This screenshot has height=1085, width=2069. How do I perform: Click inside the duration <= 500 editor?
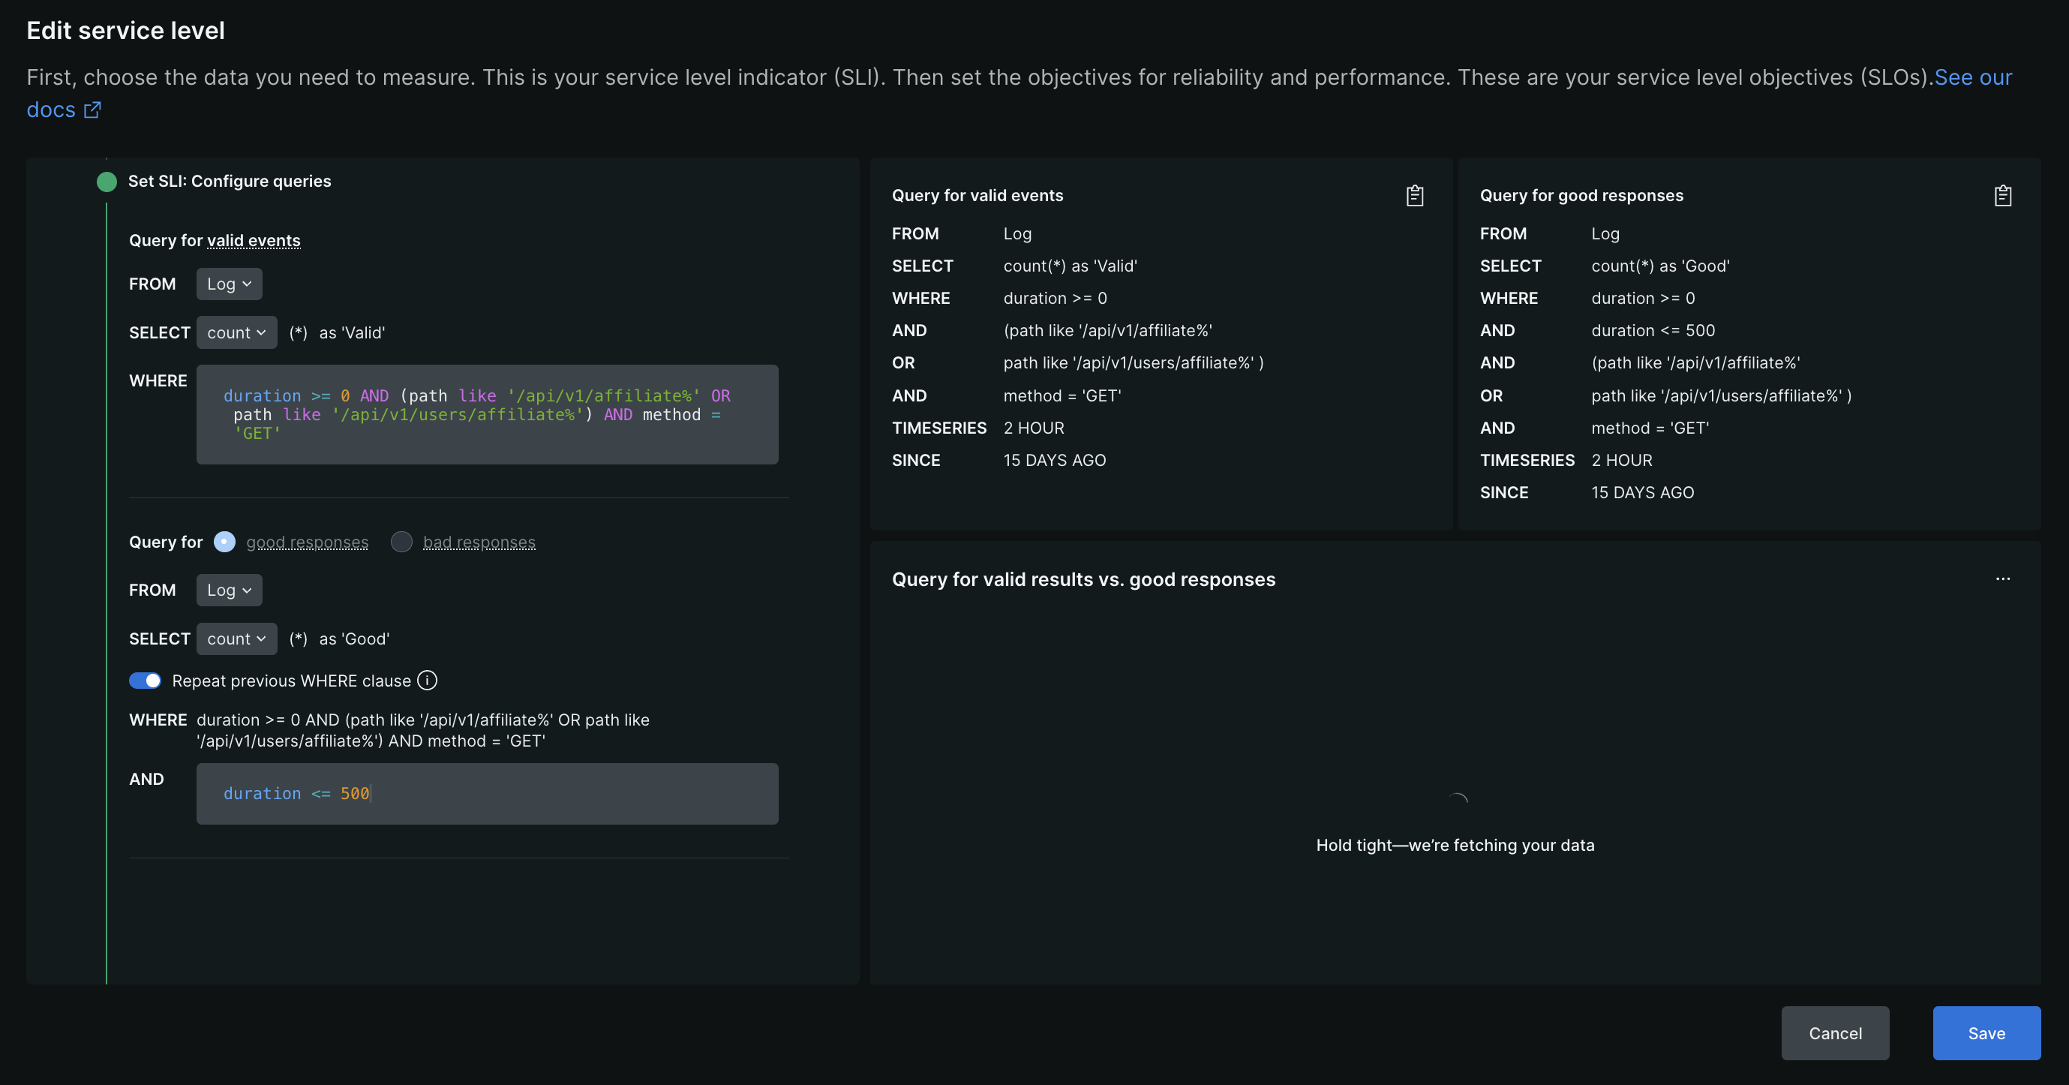tap(487, 793)
